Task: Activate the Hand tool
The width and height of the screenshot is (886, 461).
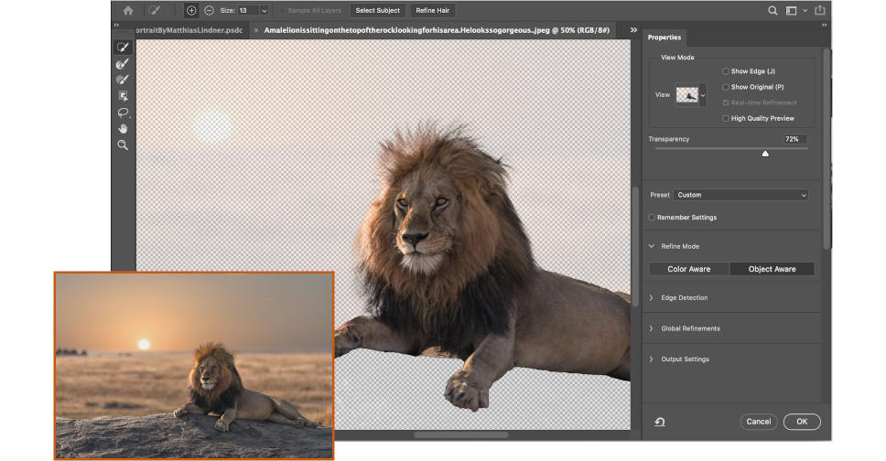Action: pyautogui.click(x=122, y=129)
